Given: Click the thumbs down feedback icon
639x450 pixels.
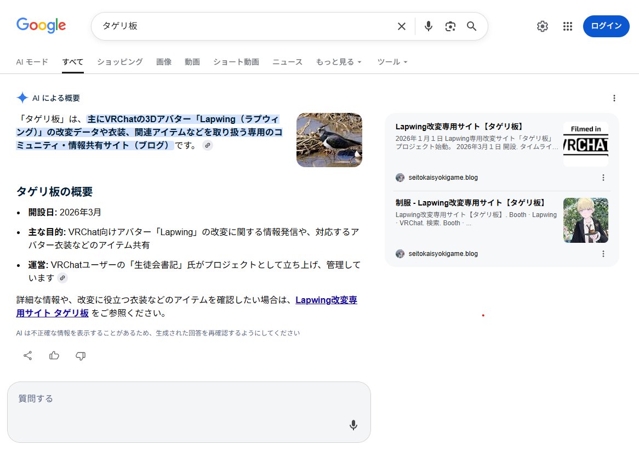Looking at the screenshot, I should (81, 356).
